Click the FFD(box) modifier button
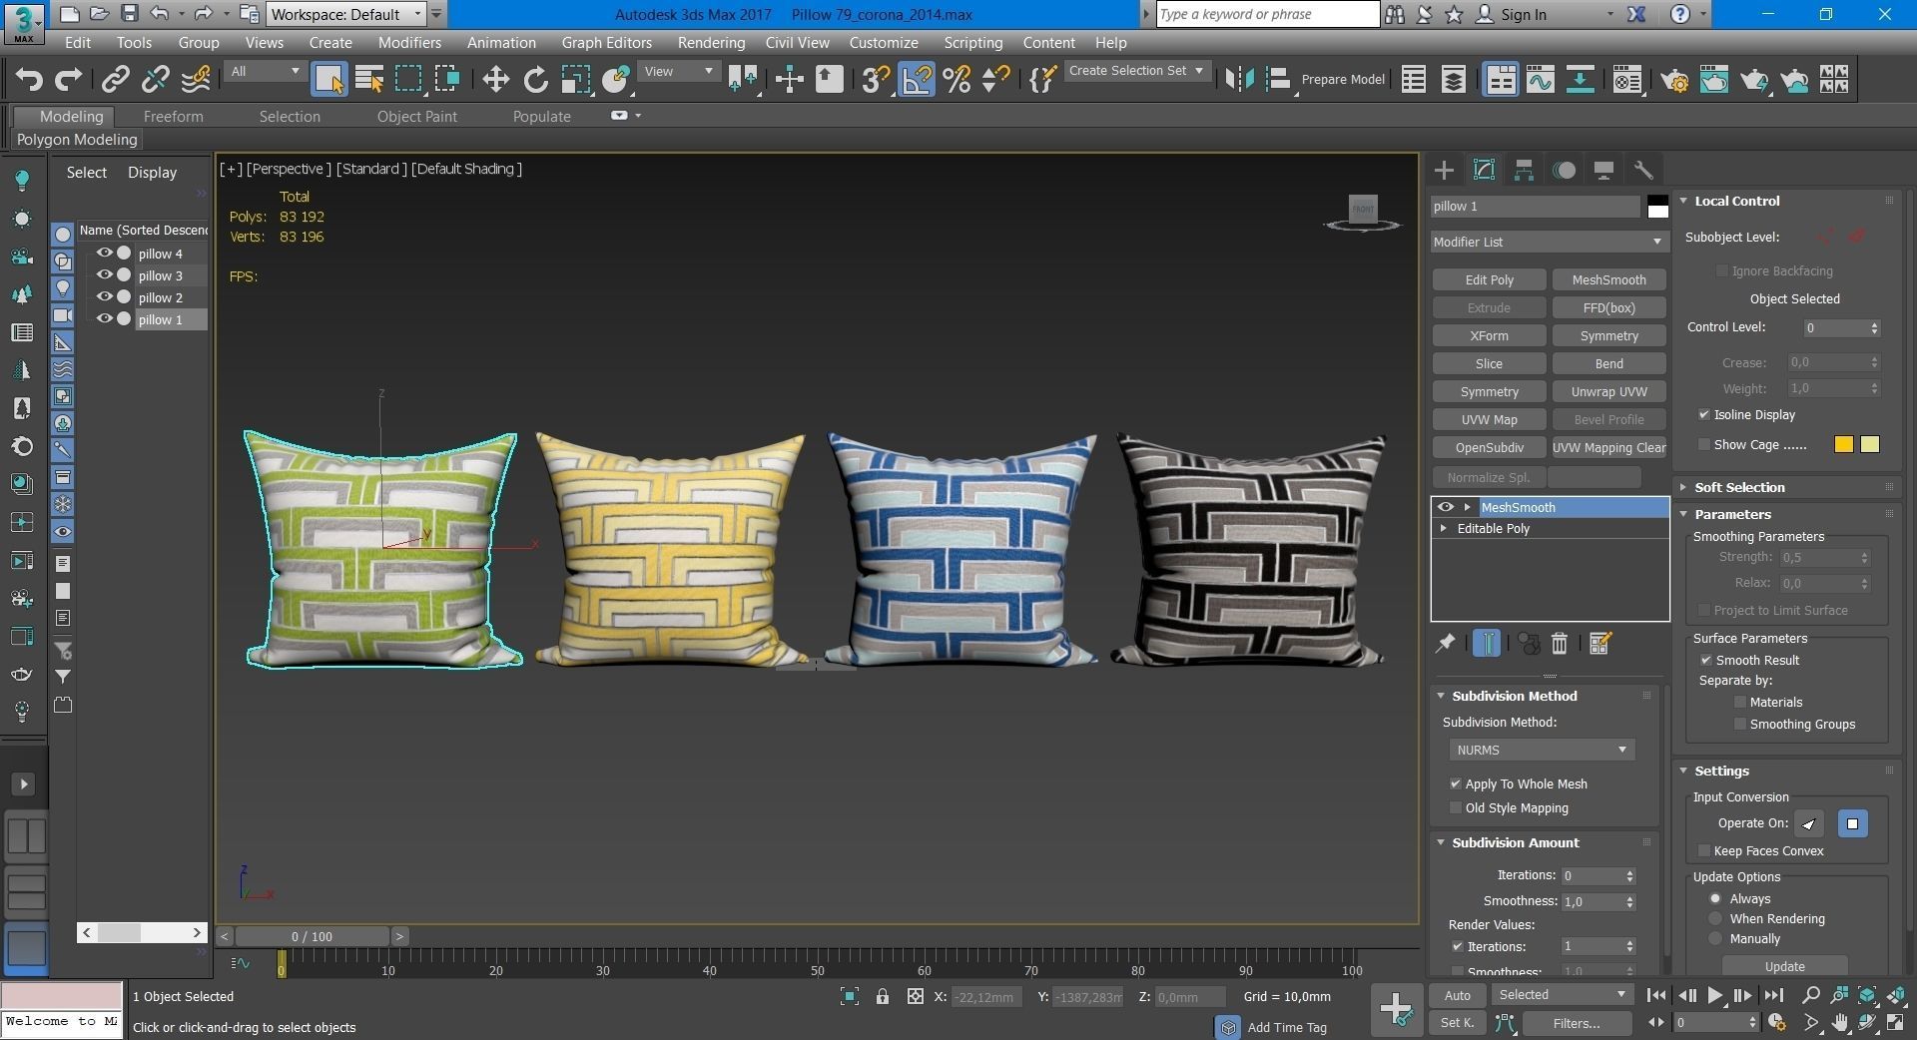Screen dimensions: 1917x1040 (1608, 307)
